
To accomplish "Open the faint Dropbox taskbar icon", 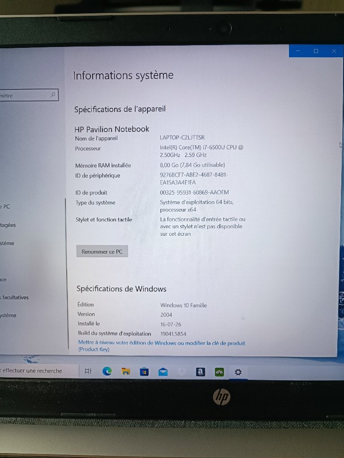I will 182,372.
